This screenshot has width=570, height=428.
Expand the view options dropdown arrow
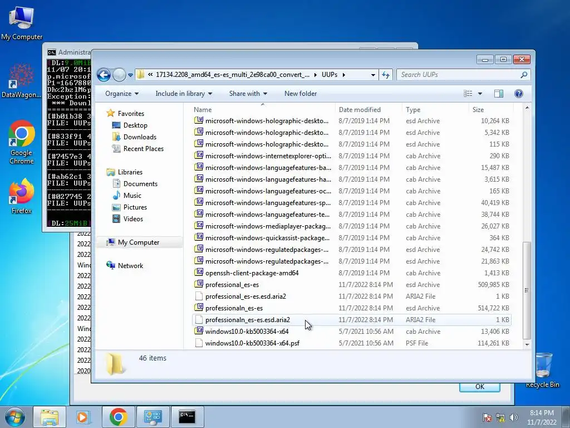(480, 94)
